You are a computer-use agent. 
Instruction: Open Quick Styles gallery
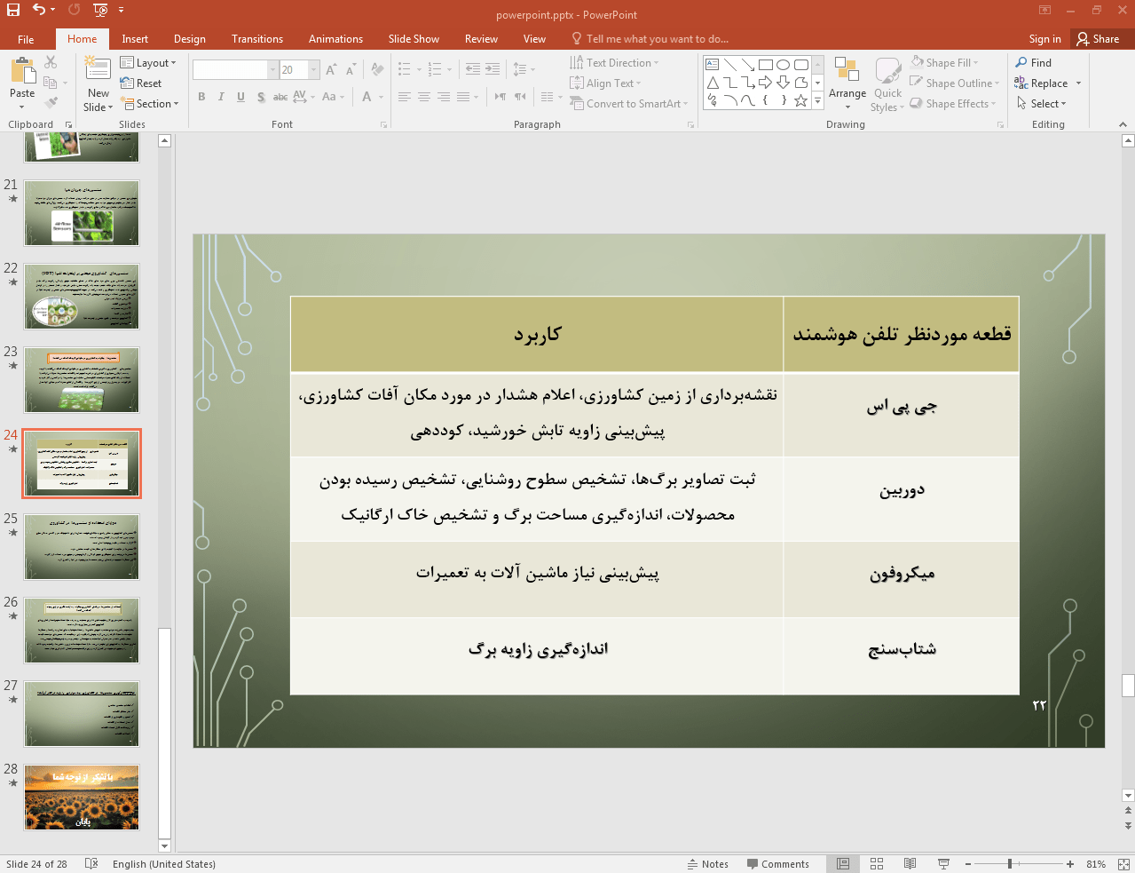[x=887, y=85]
